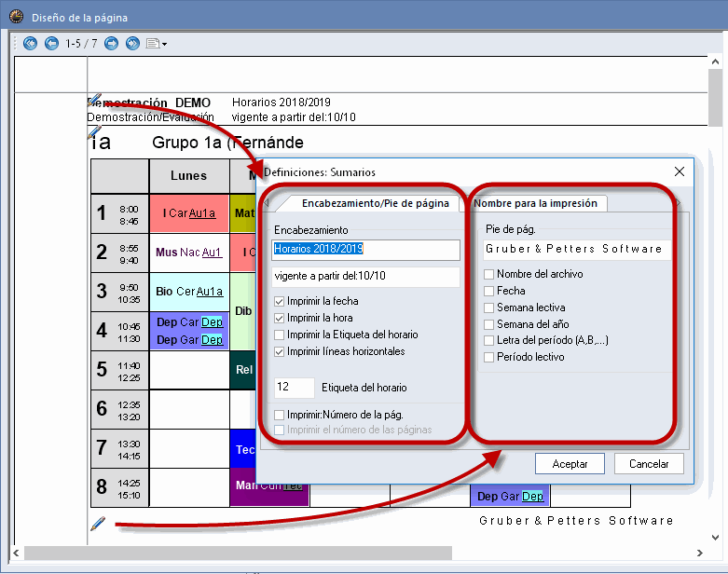Enable Fecha checkbox in Pie de pág.
Screen dimensions: 728x574
pyautogui.click(x=488, y=291)
